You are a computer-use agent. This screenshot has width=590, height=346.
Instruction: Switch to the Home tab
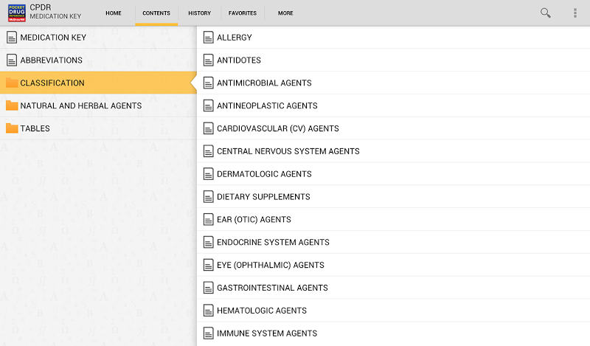[x=114, y=13]
